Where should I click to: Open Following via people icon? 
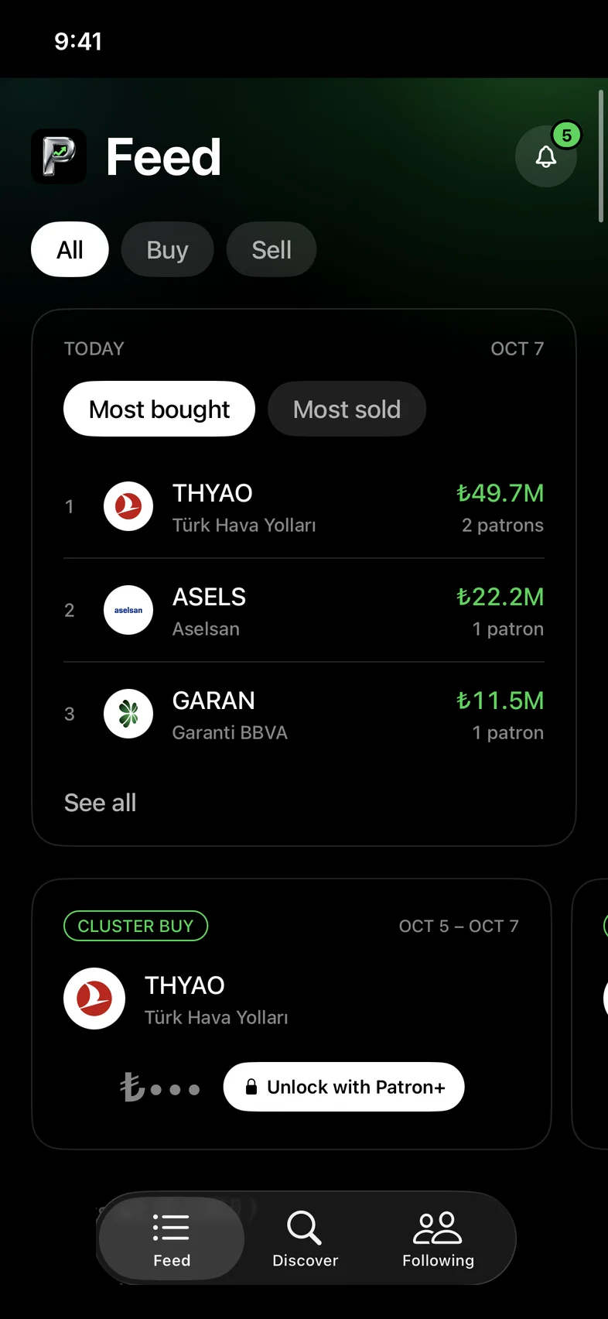pos(438,1228)
